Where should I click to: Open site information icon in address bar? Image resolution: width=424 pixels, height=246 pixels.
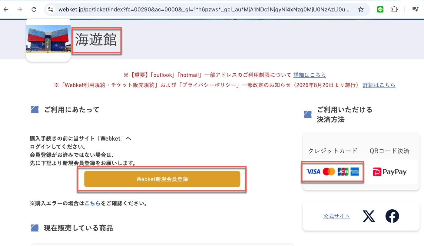pyautogui.click(x=51, y=9)
